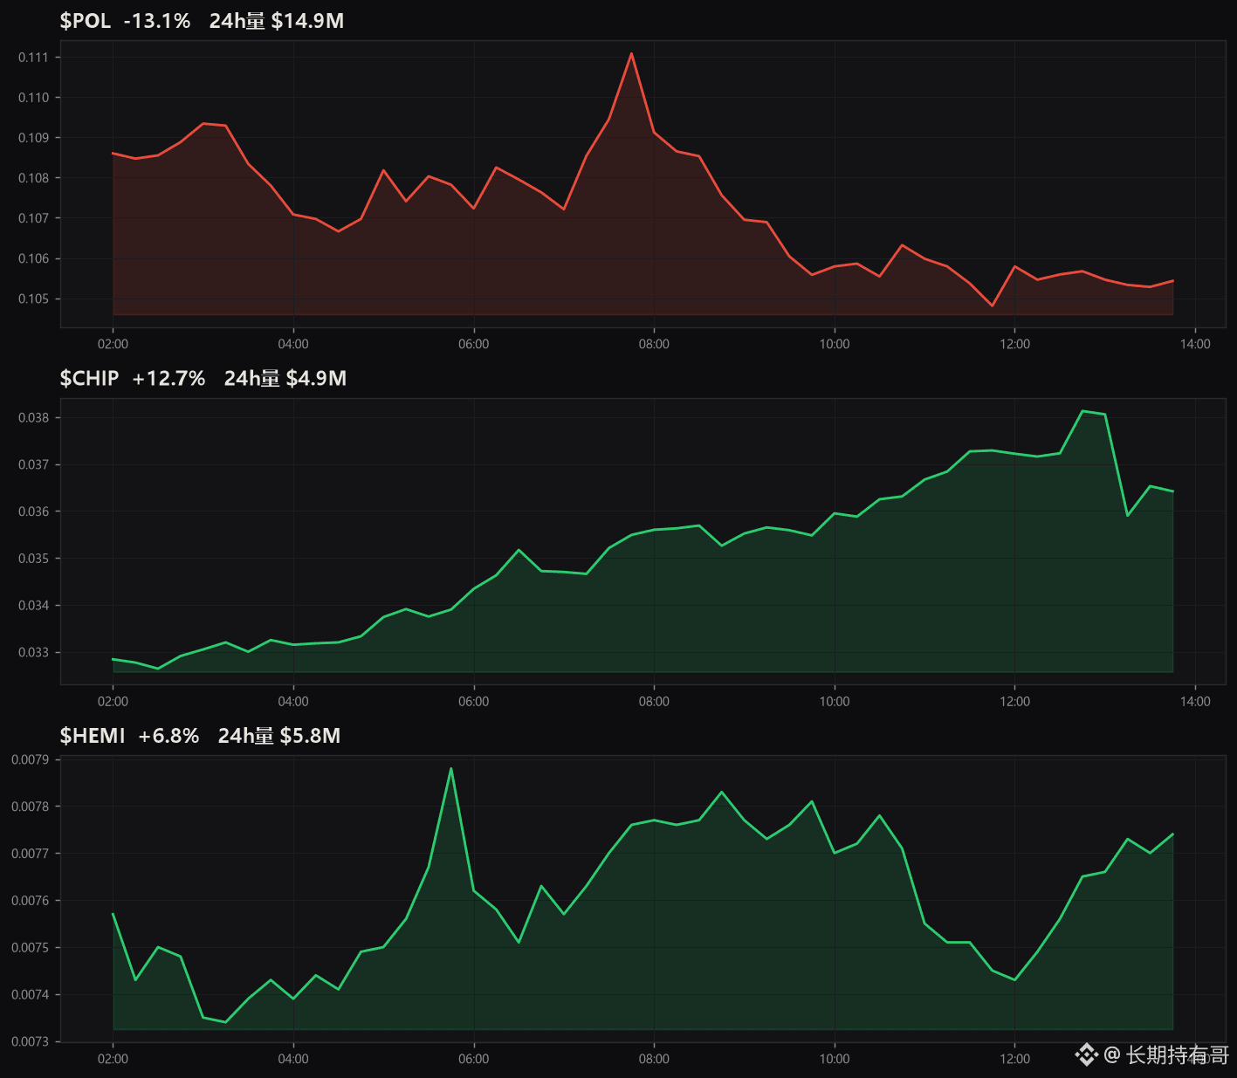Click the $CHIP chart title ticker
The height and width of the screenshot is (1078, 1237).
(89, 378)
